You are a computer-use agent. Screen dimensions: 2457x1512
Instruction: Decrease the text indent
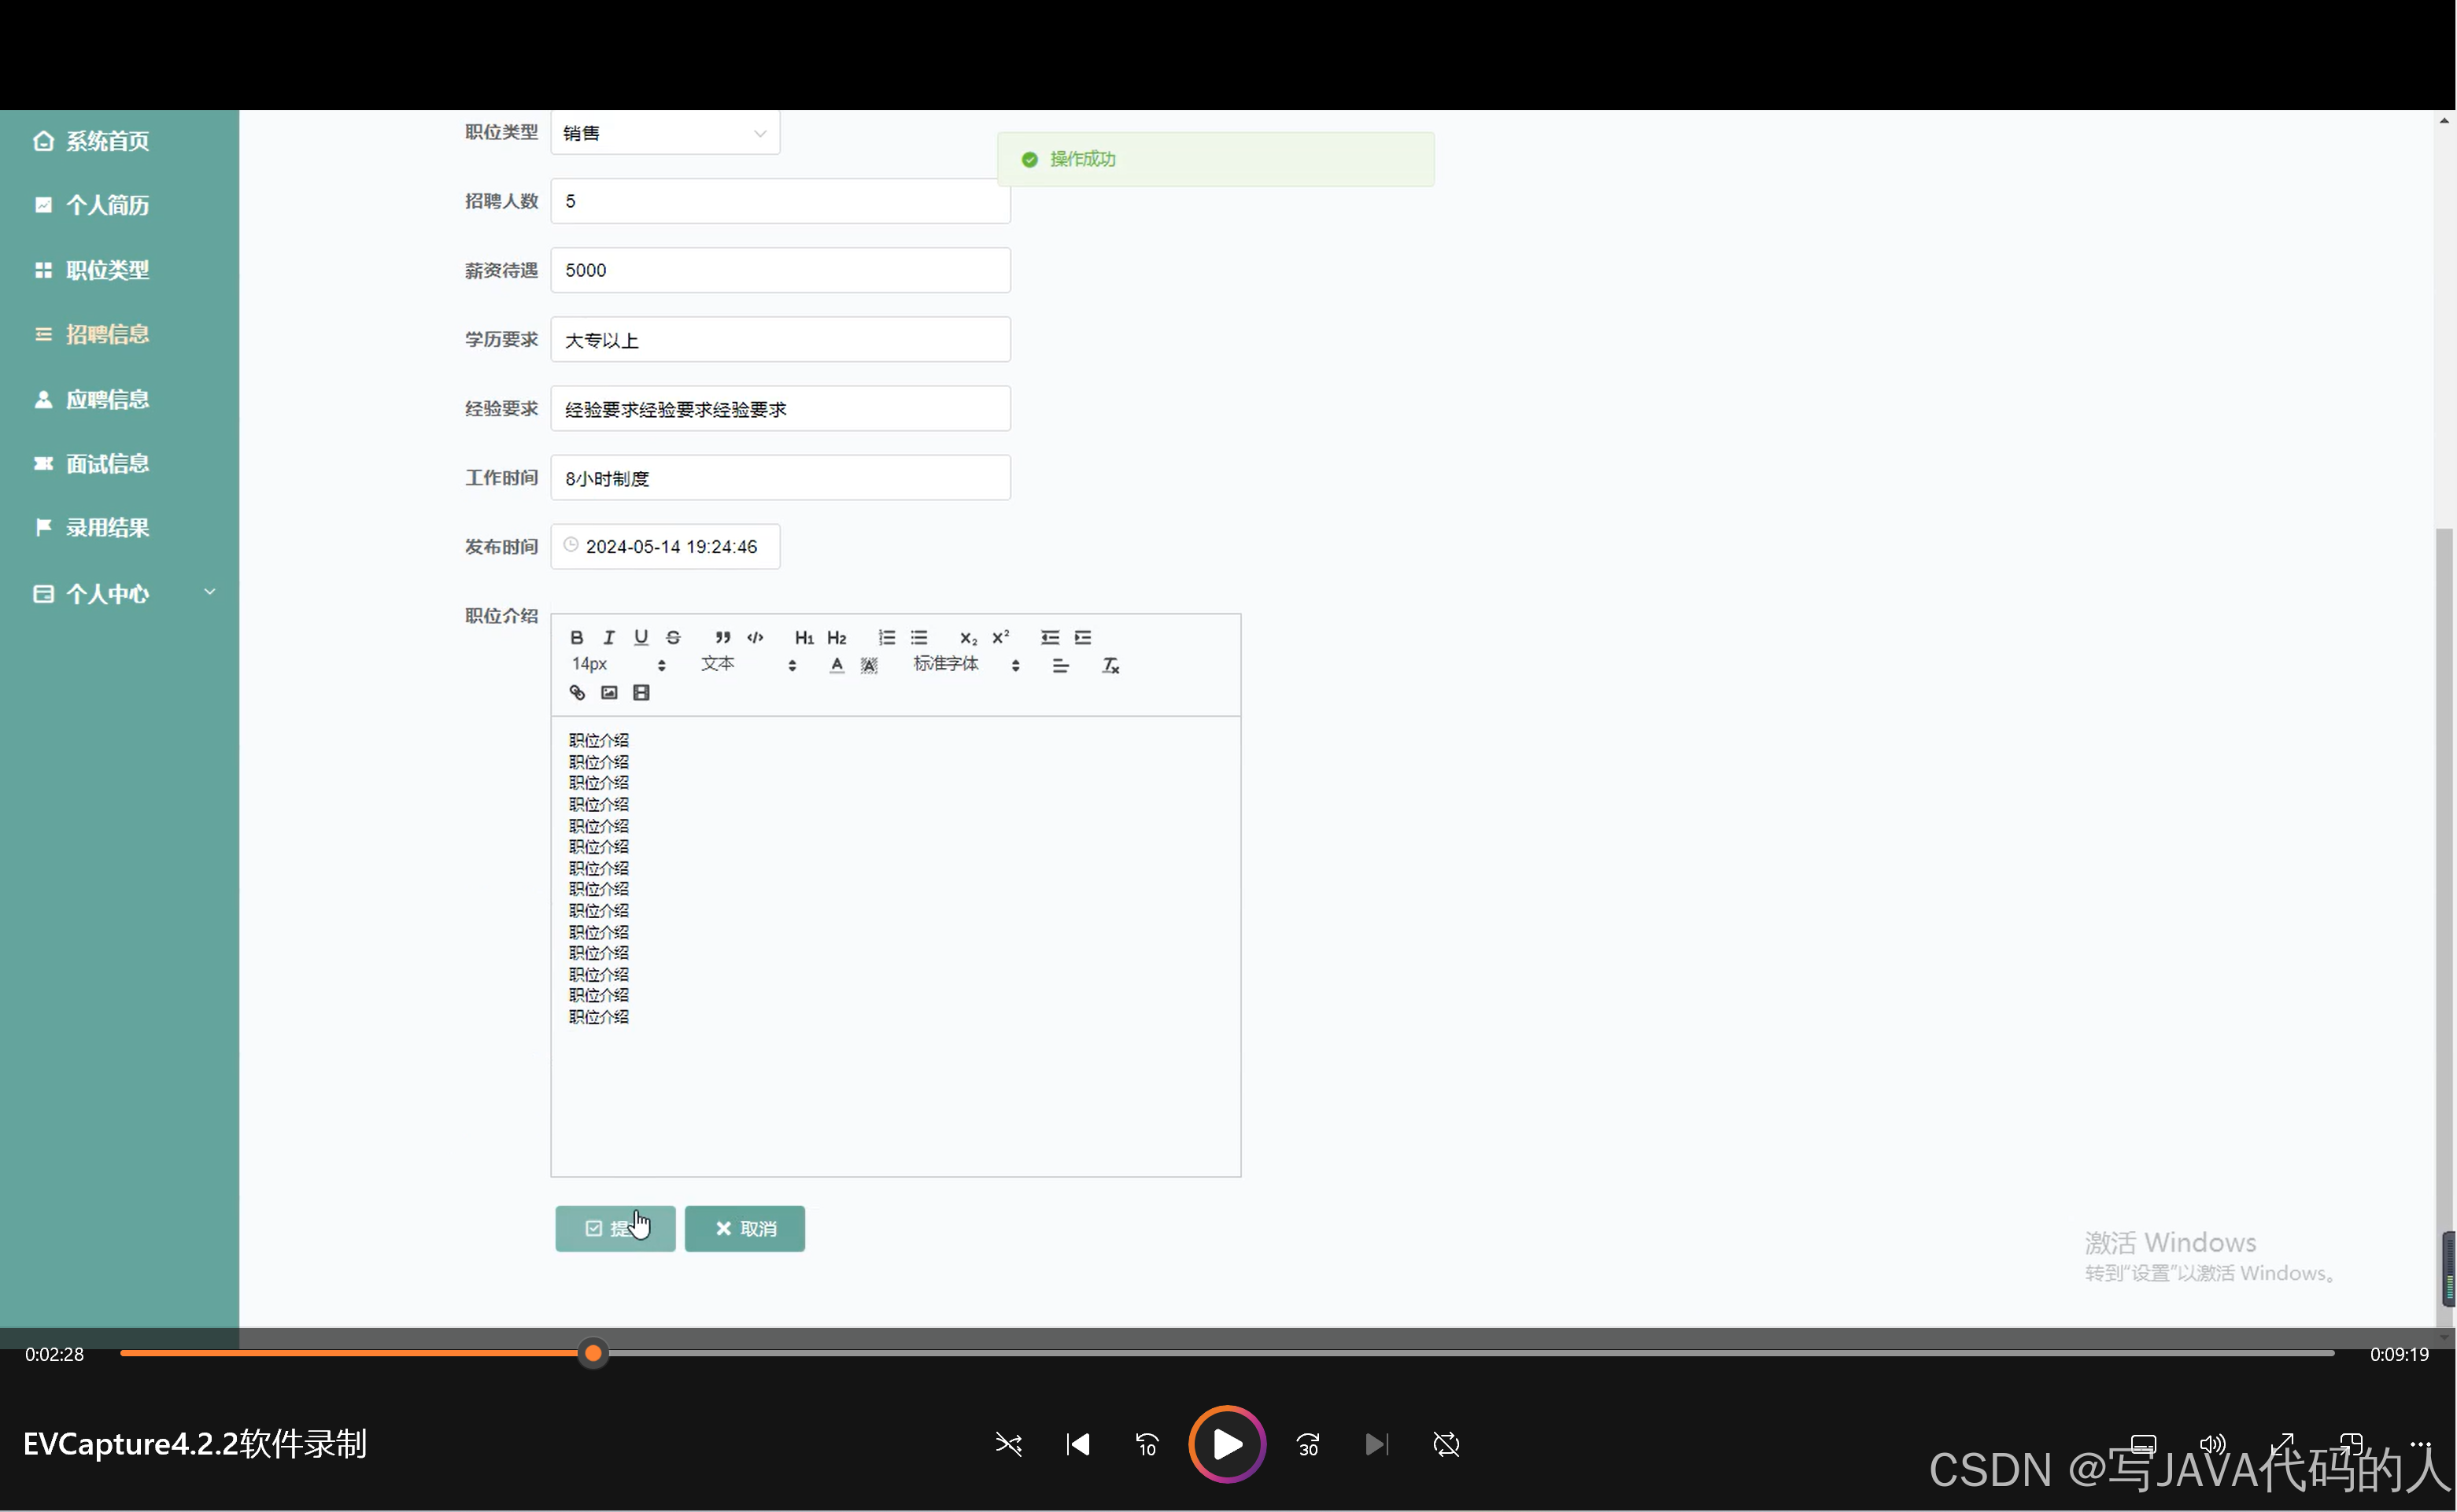tap(1049, 637)
